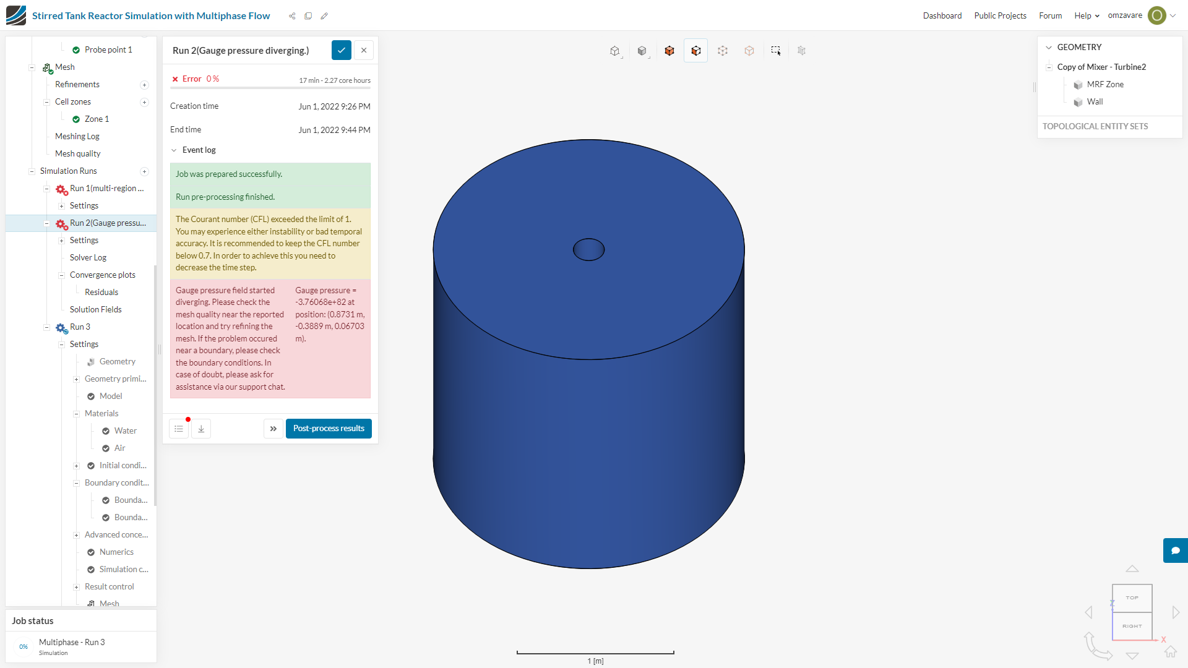
Task: Click the TOP face of orientation cube
Action: click(1132, 597)
